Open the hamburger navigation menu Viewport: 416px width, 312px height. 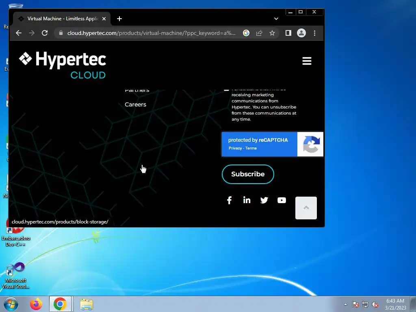click(x=307, y=61)
